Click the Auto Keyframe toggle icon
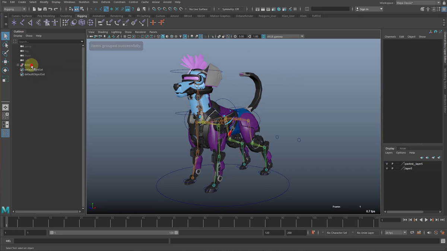This screenshot has width=447, height=251. [x=436, y=233]
